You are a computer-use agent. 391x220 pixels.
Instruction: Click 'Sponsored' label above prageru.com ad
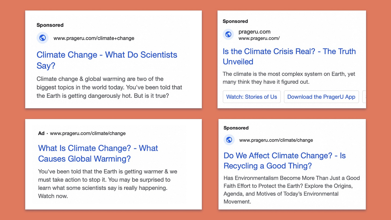click(x=235, y=21)
